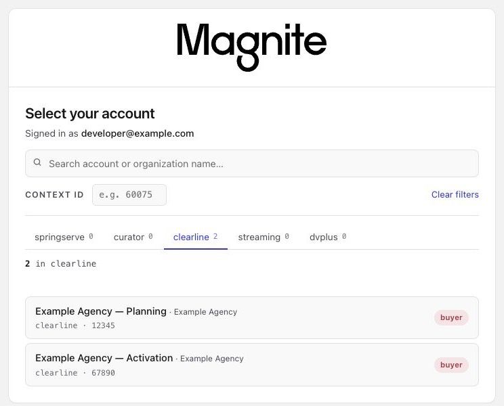The width and height of the screenshot is (504, 406).
Task: Click buyer badge on Activation row
Action: [451, 365]
